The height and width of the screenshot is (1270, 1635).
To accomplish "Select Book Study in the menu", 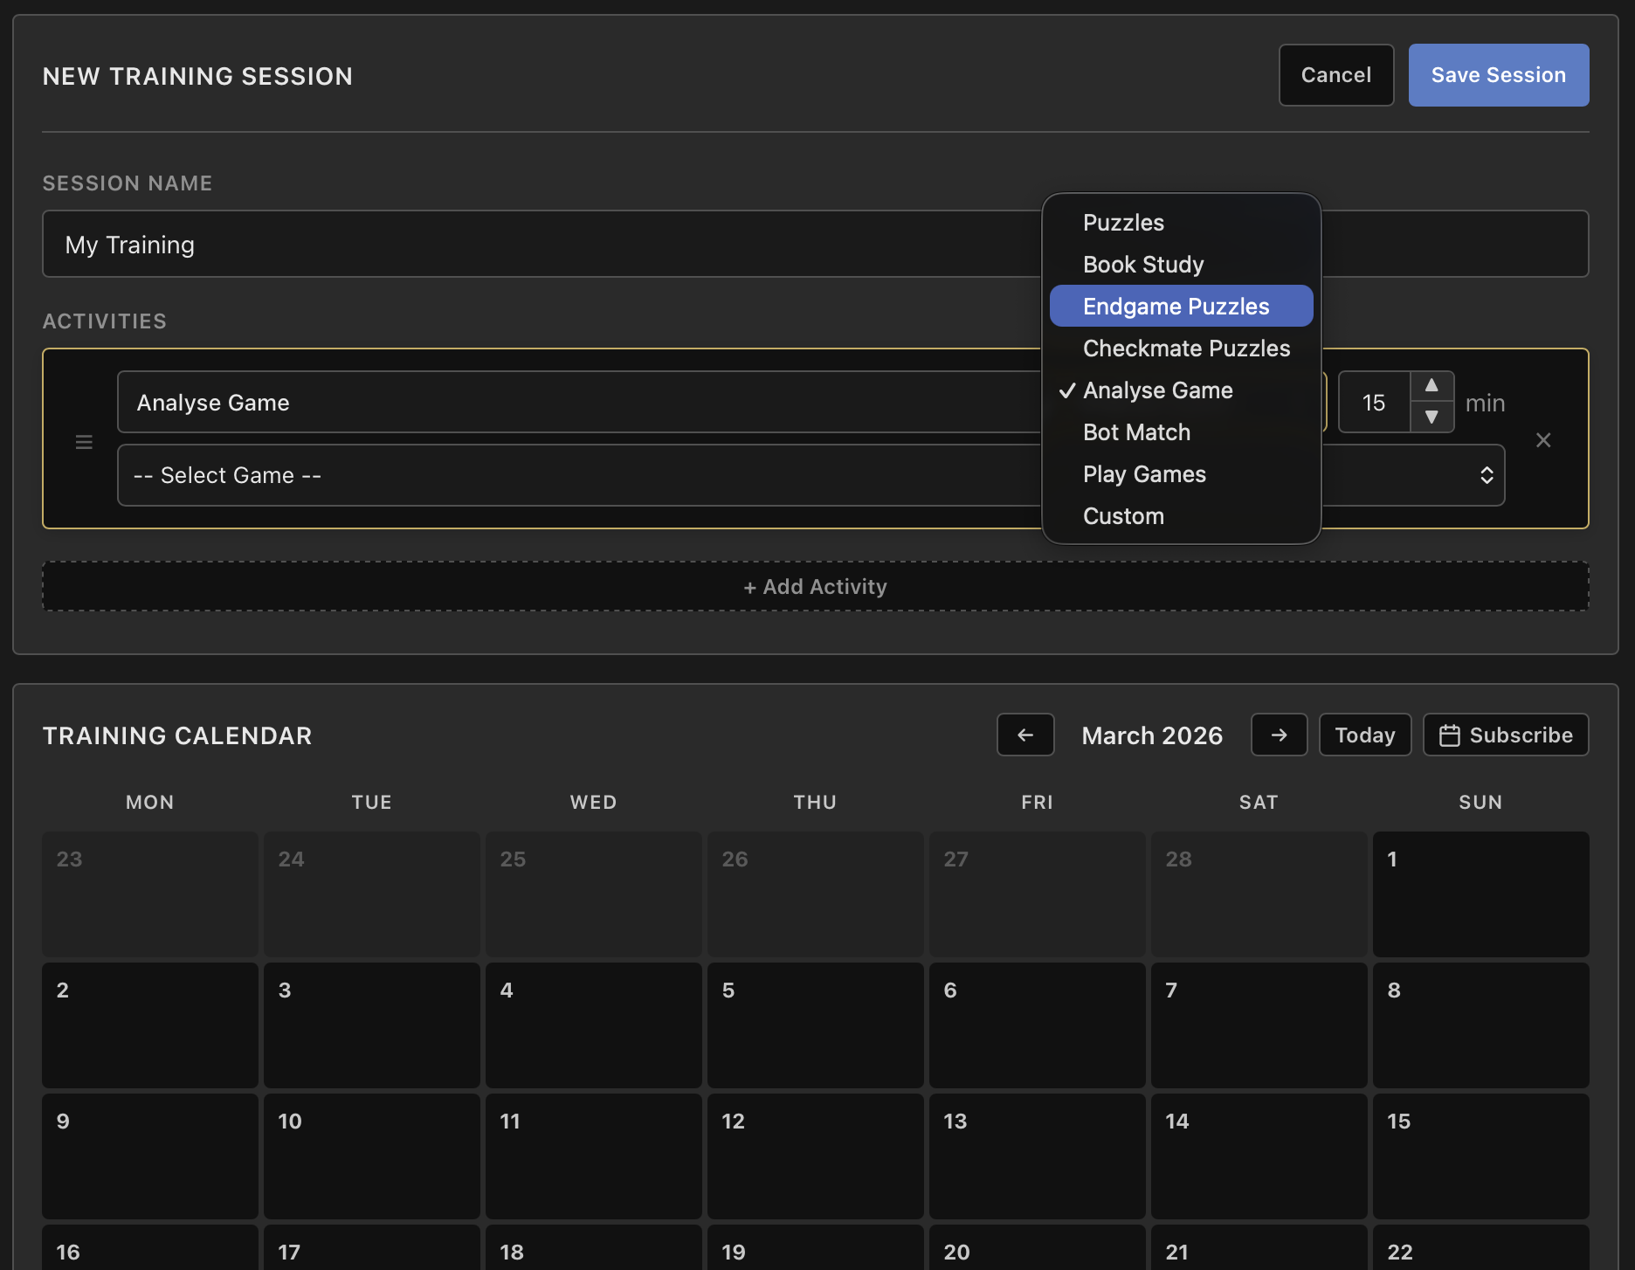I will (x=1143, y=264).
